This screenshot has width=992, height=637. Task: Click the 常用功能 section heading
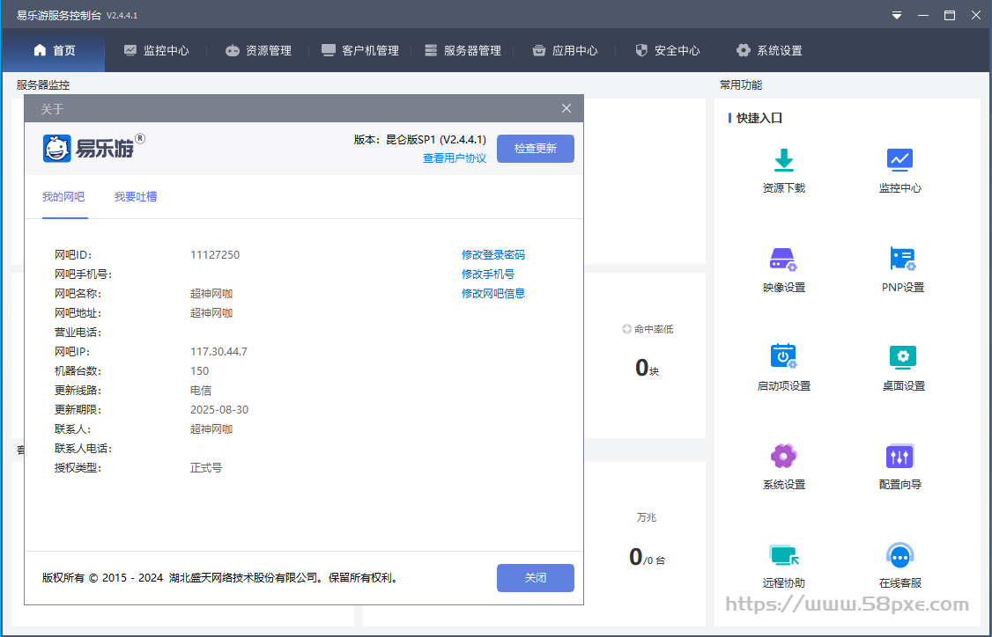coord(741,84)
